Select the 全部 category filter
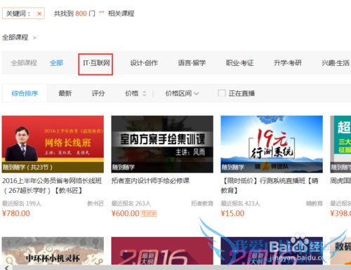The image size is (351, 270). (x=56, y=63)
